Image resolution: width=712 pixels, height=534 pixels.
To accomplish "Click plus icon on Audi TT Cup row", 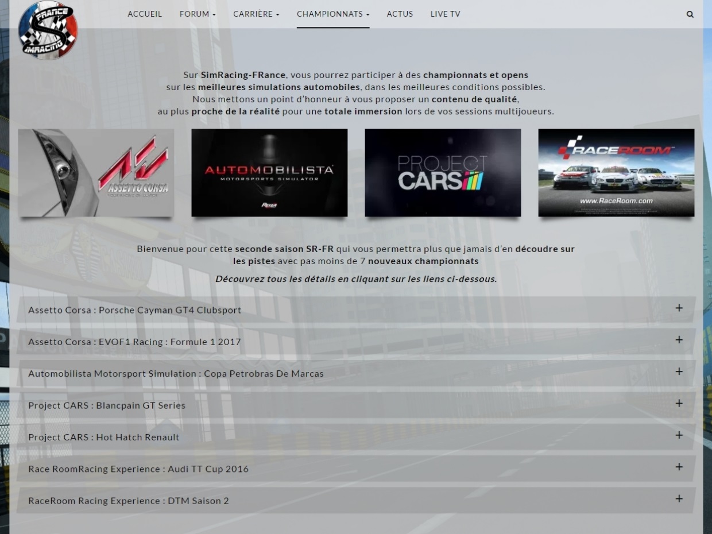I will 679,467.
